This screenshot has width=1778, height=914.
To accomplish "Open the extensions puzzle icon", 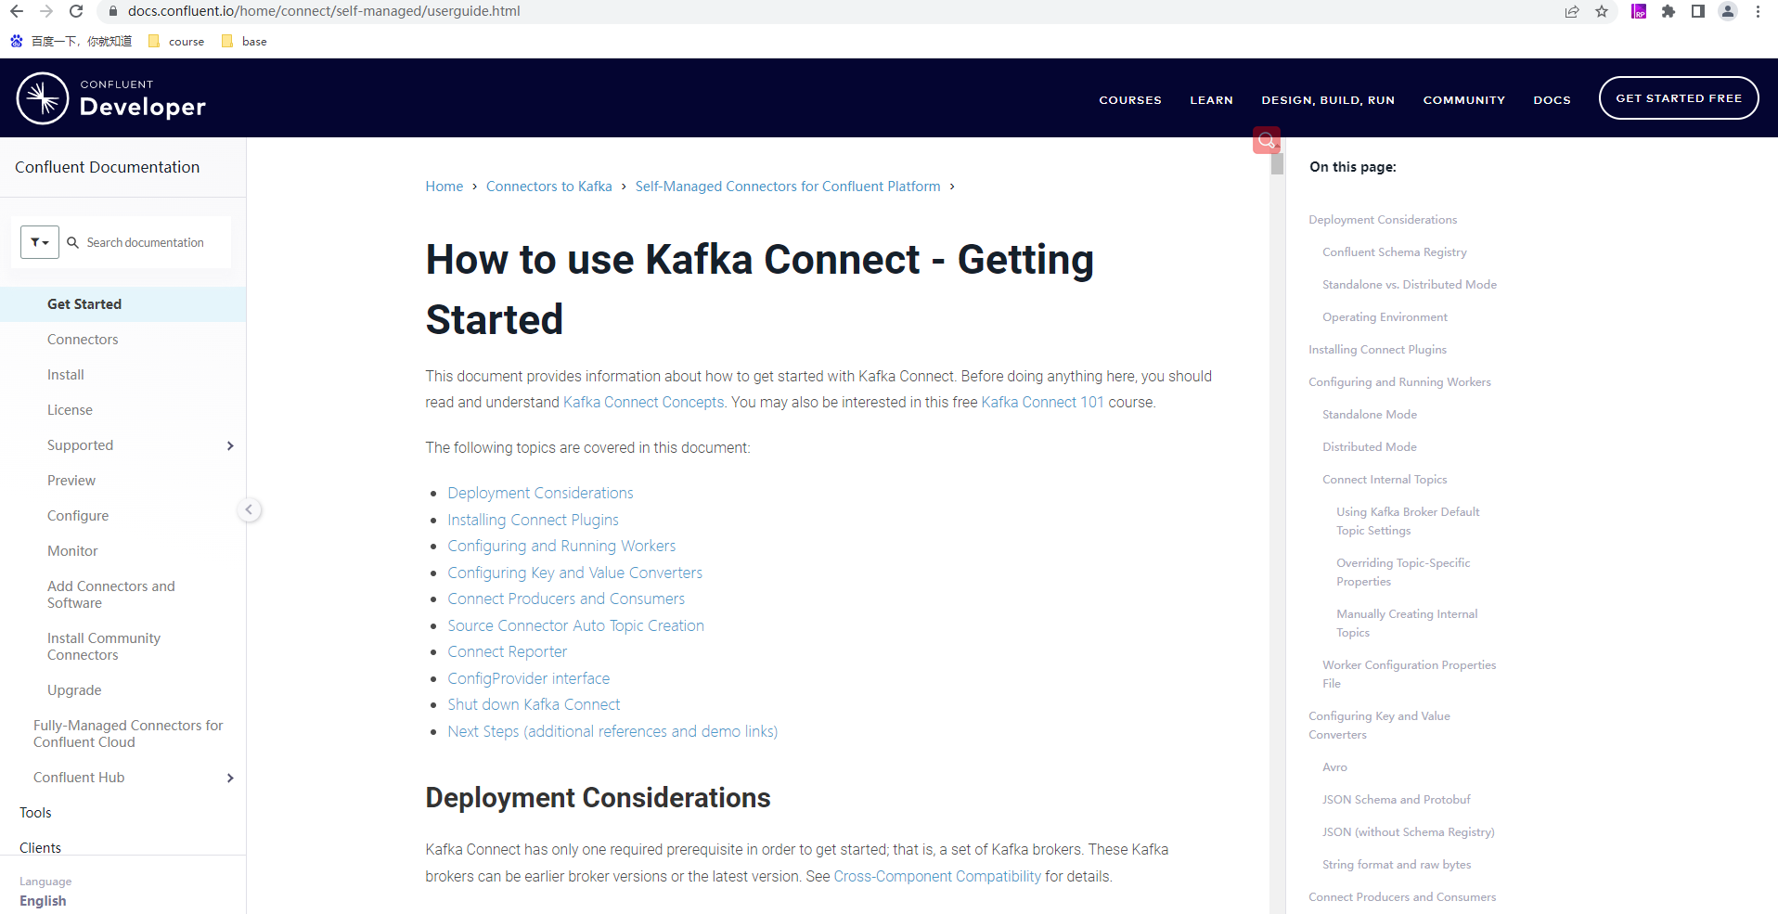I will point(1668,11).
